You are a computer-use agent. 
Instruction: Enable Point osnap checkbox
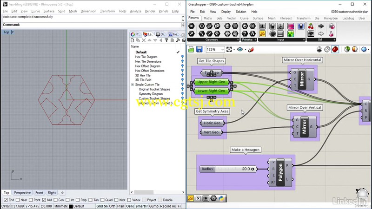pos(31,200)
